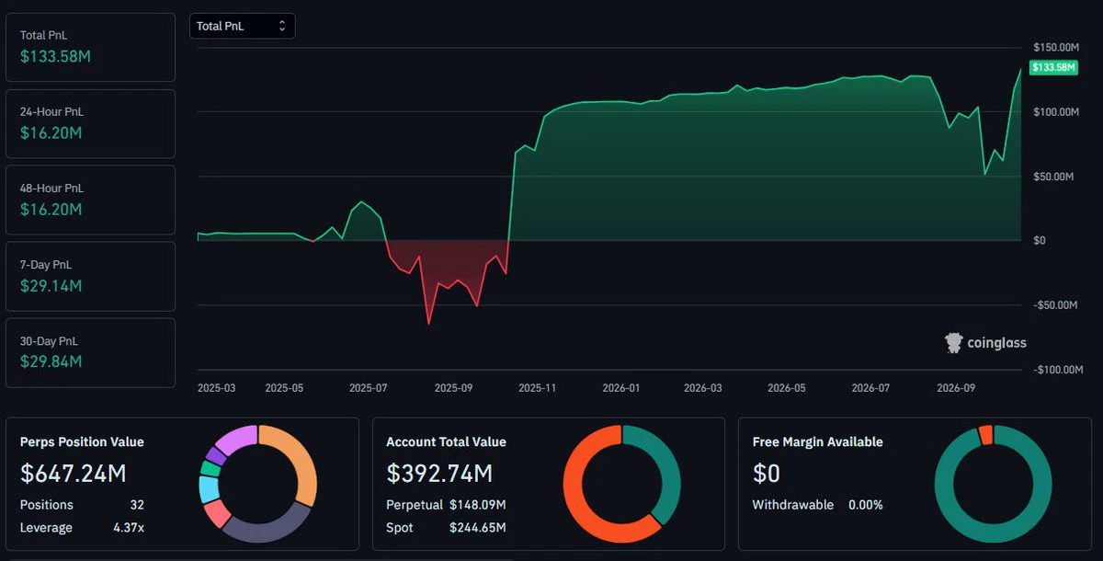Click the salmon red segment of the Perps donut
Image resolution: width=1103 pixels, height=561 pixels.
217,512
